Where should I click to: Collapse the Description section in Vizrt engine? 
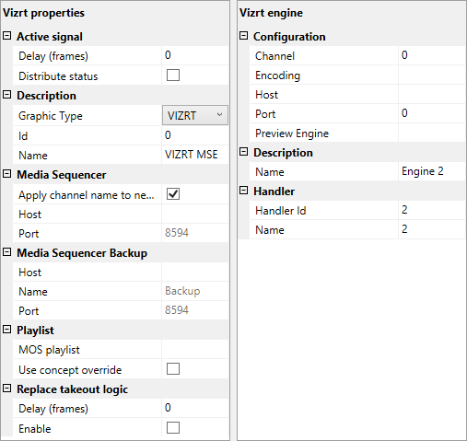click(x=243, y=152)
